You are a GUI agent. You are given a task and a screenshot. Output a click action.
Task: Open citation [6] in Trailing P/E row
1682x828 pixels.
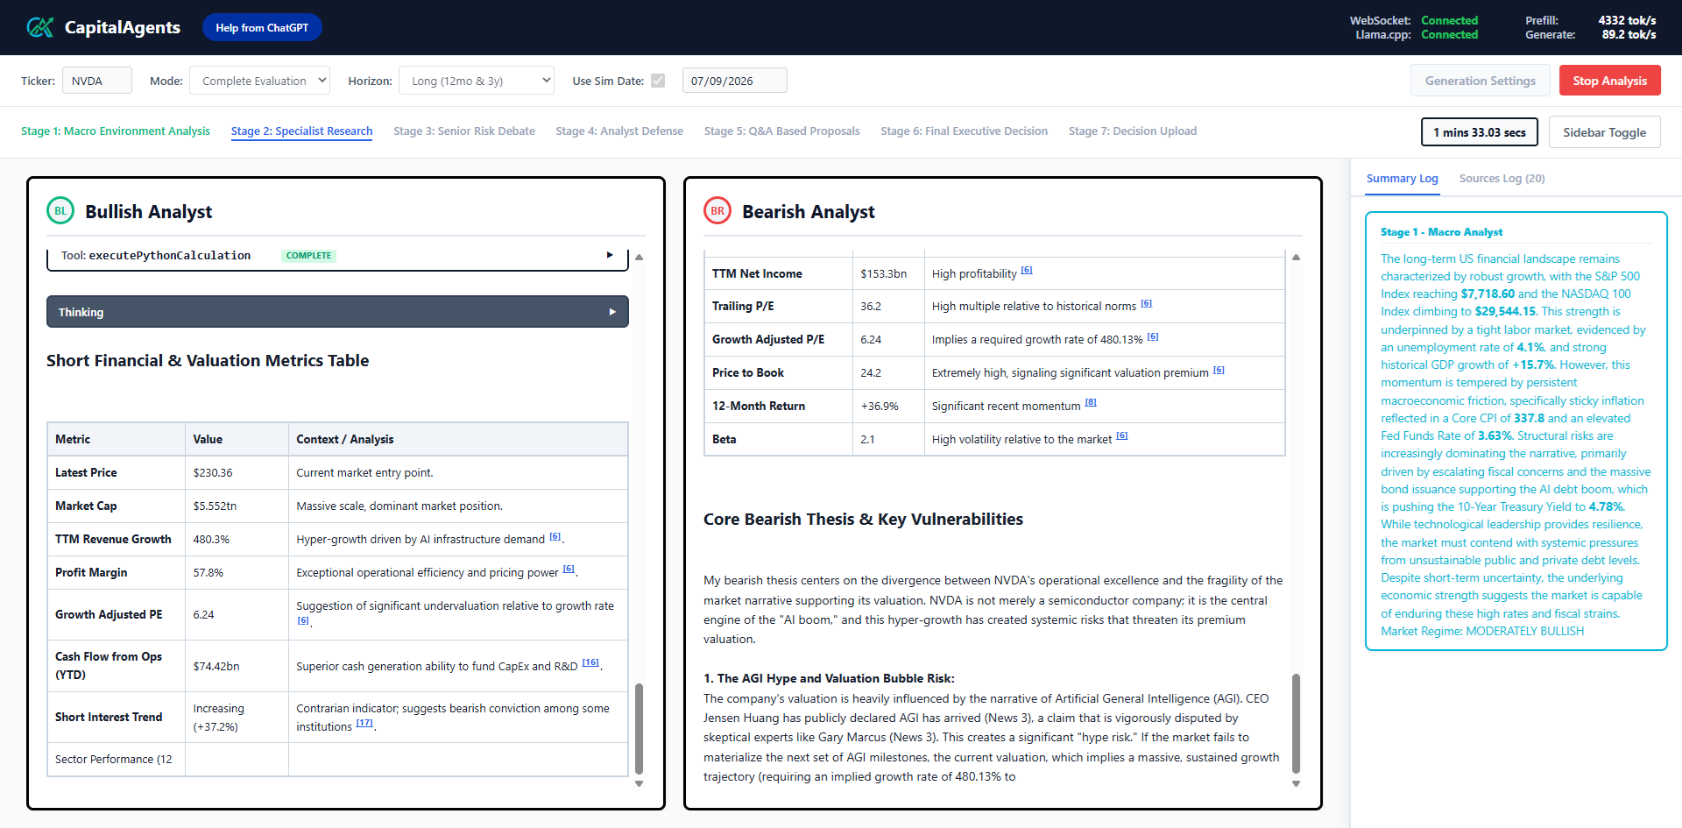(1146, 303)
